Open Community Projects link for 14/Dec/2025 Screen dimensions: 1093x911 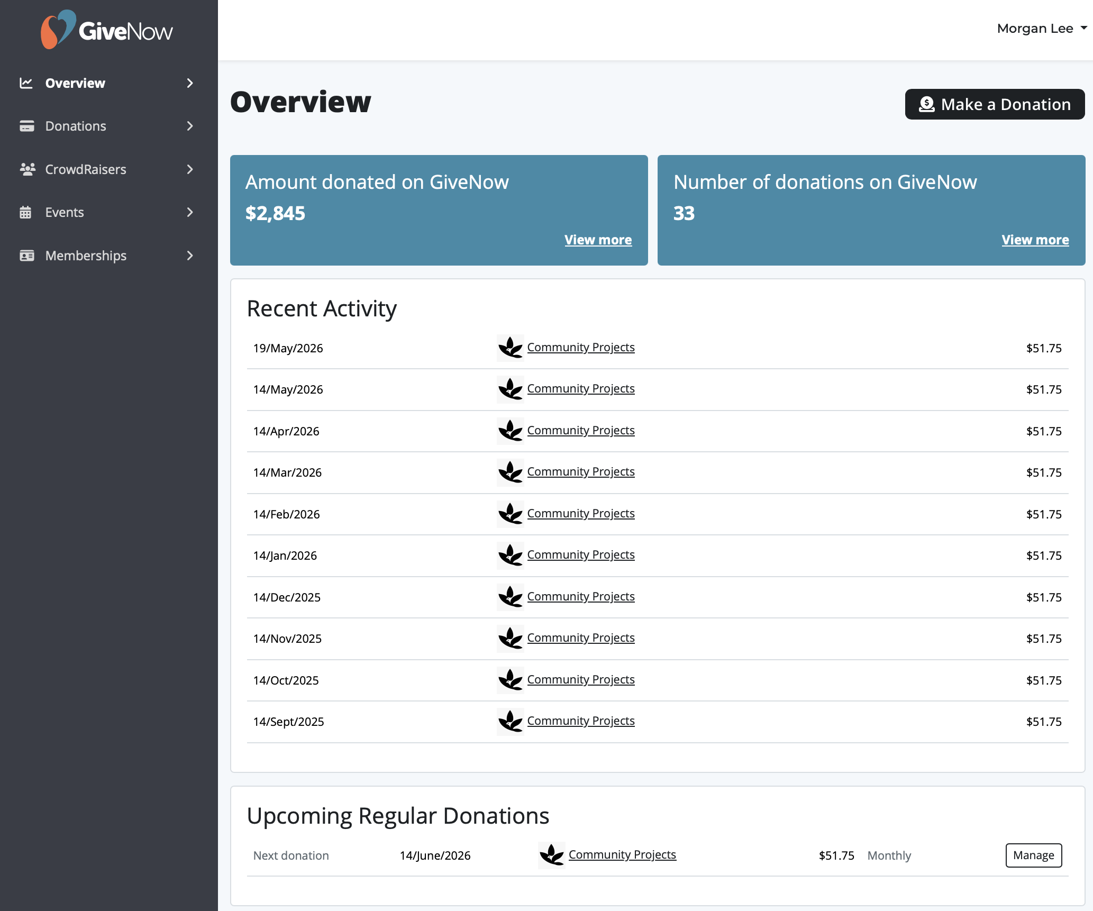581,597
